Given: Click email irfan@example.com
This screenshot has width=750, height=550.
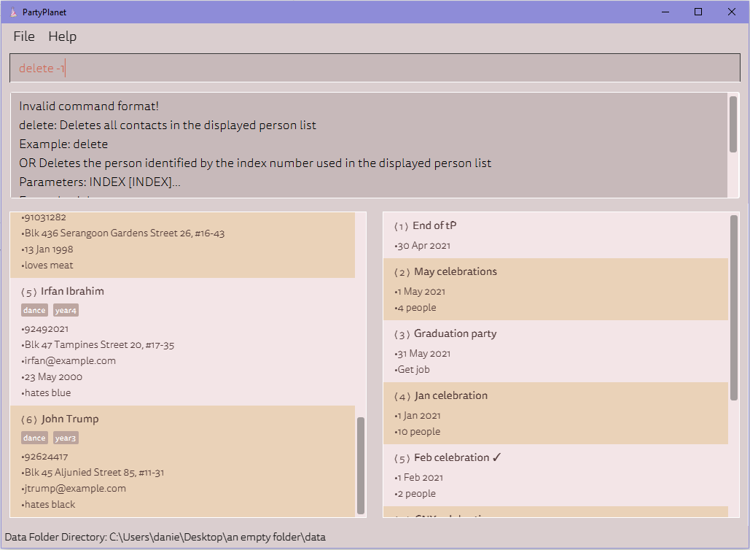Looking at the screenshot, I should coord(69,360).
